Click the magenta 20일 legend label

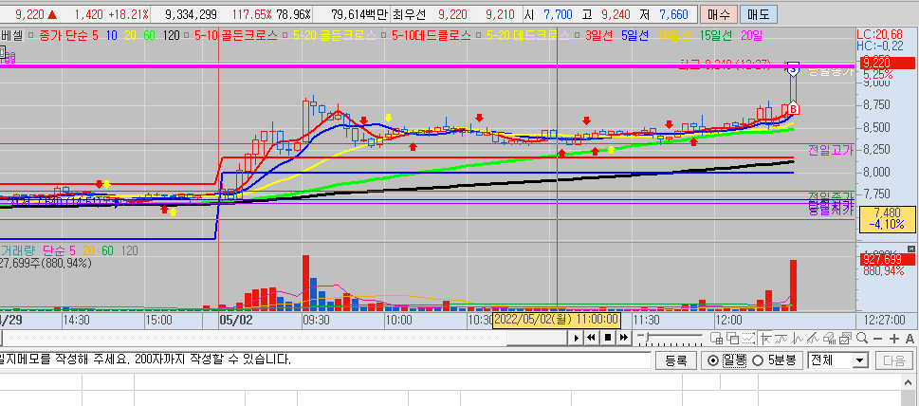tap(751, 35)
